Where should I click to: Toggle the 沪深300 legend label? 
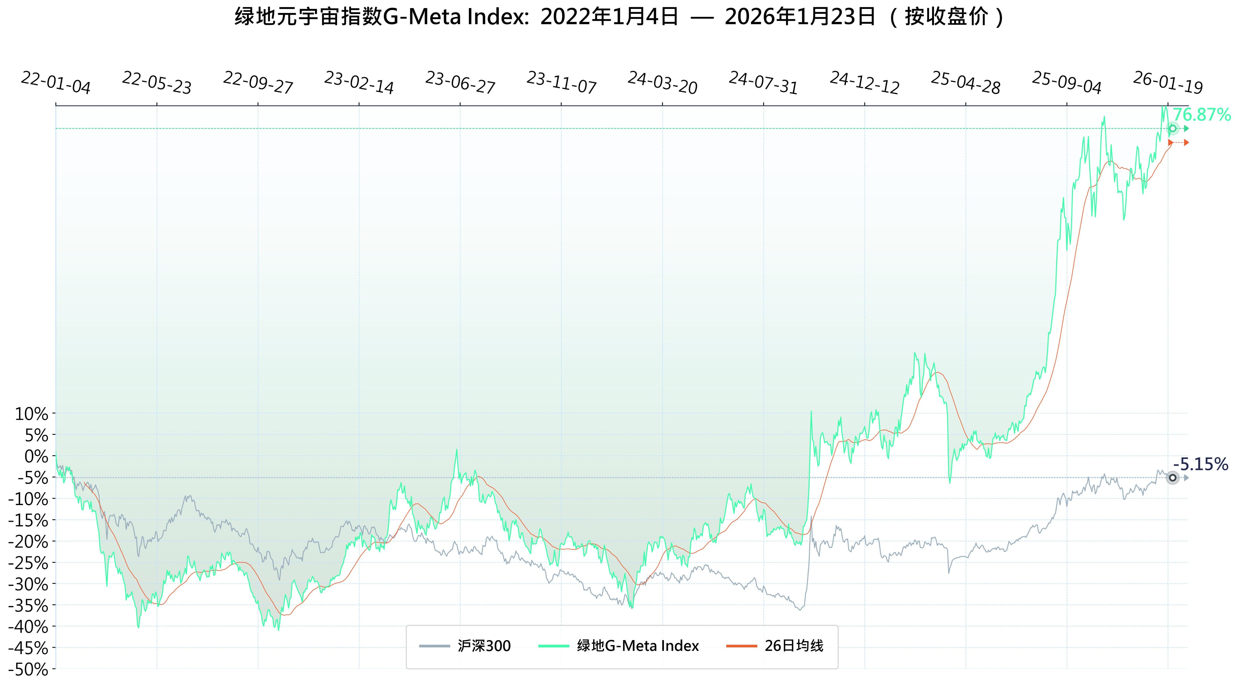coord(484,646)
